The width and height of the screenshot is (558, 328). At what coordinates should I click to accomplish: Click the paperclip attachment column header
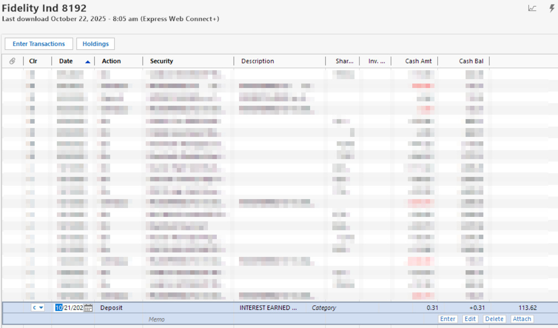click(12, 61)
